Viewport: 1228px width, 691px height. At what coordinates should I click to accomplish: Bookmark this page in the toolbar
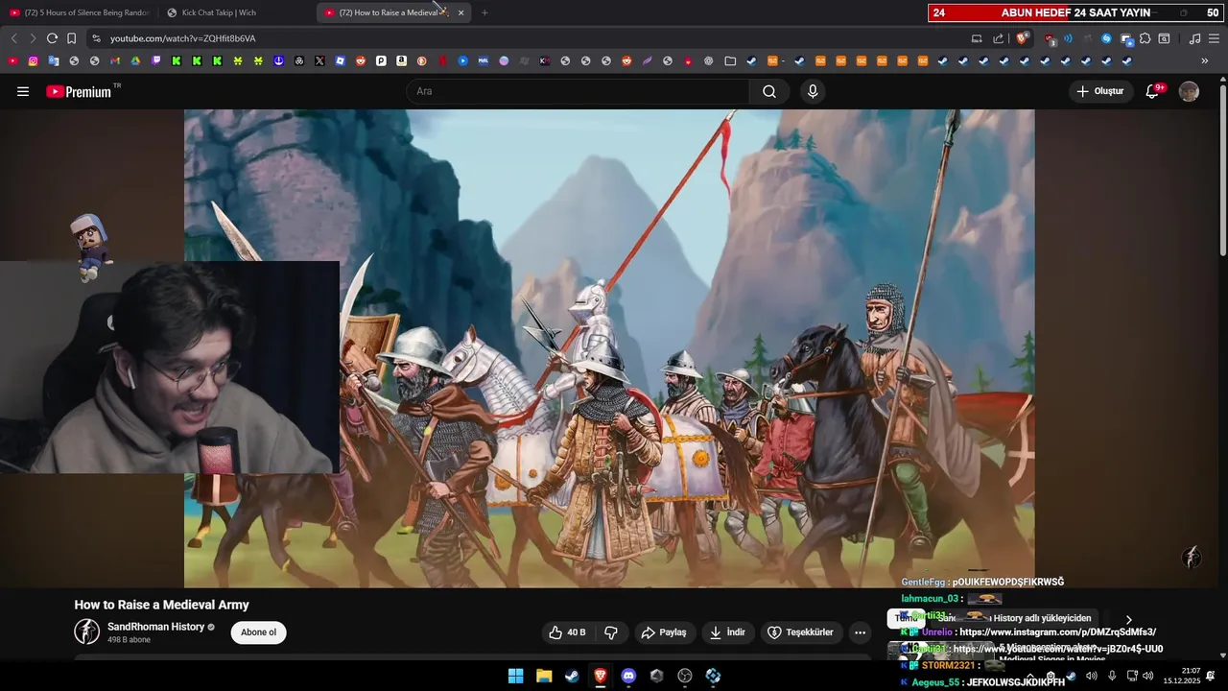coord(71,38)
